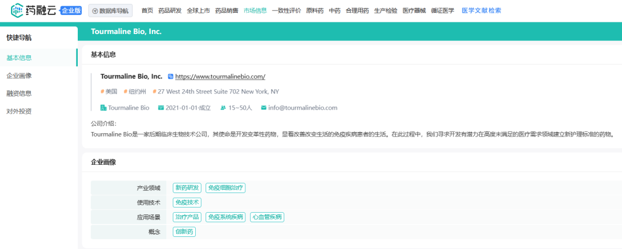Click the copy link icon beside website URL

click(170, 76)
